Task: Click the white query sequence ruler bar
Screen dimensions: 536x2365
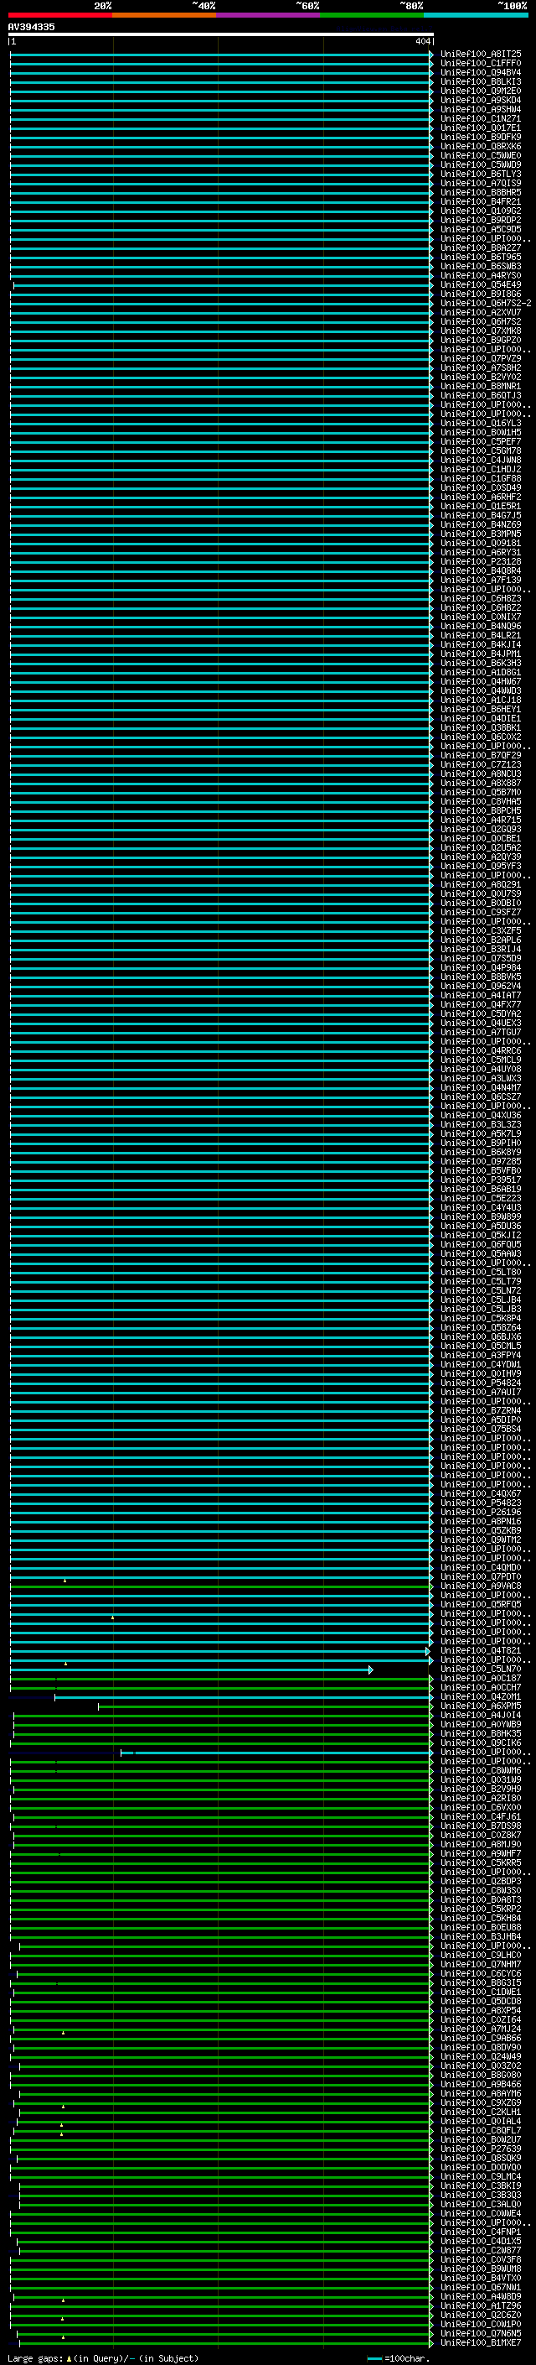Action: pos(221,34)
